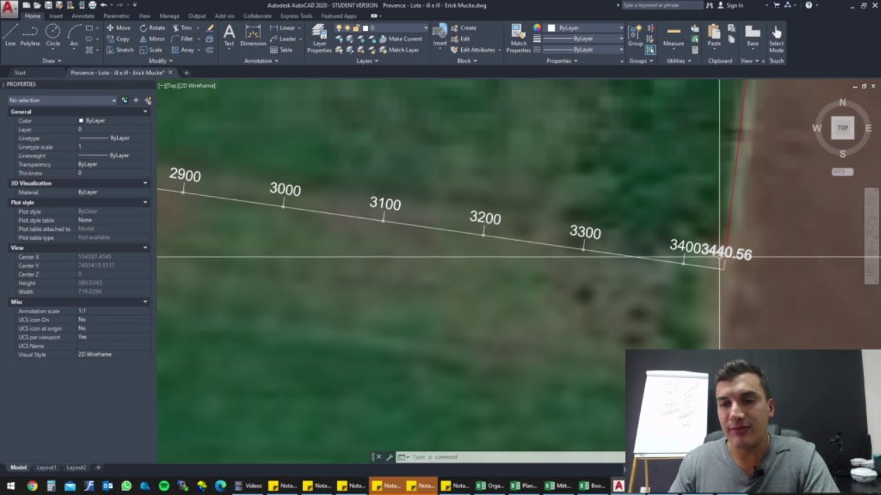Click the color wheel object color icon

[x=538, y=28]
